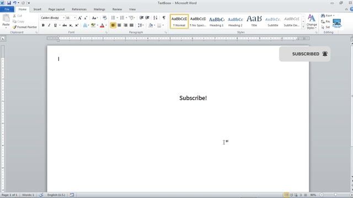This screenshot has height=198, width=353.
Task: Click the Multilevel List icon
Action: (131, 18)
